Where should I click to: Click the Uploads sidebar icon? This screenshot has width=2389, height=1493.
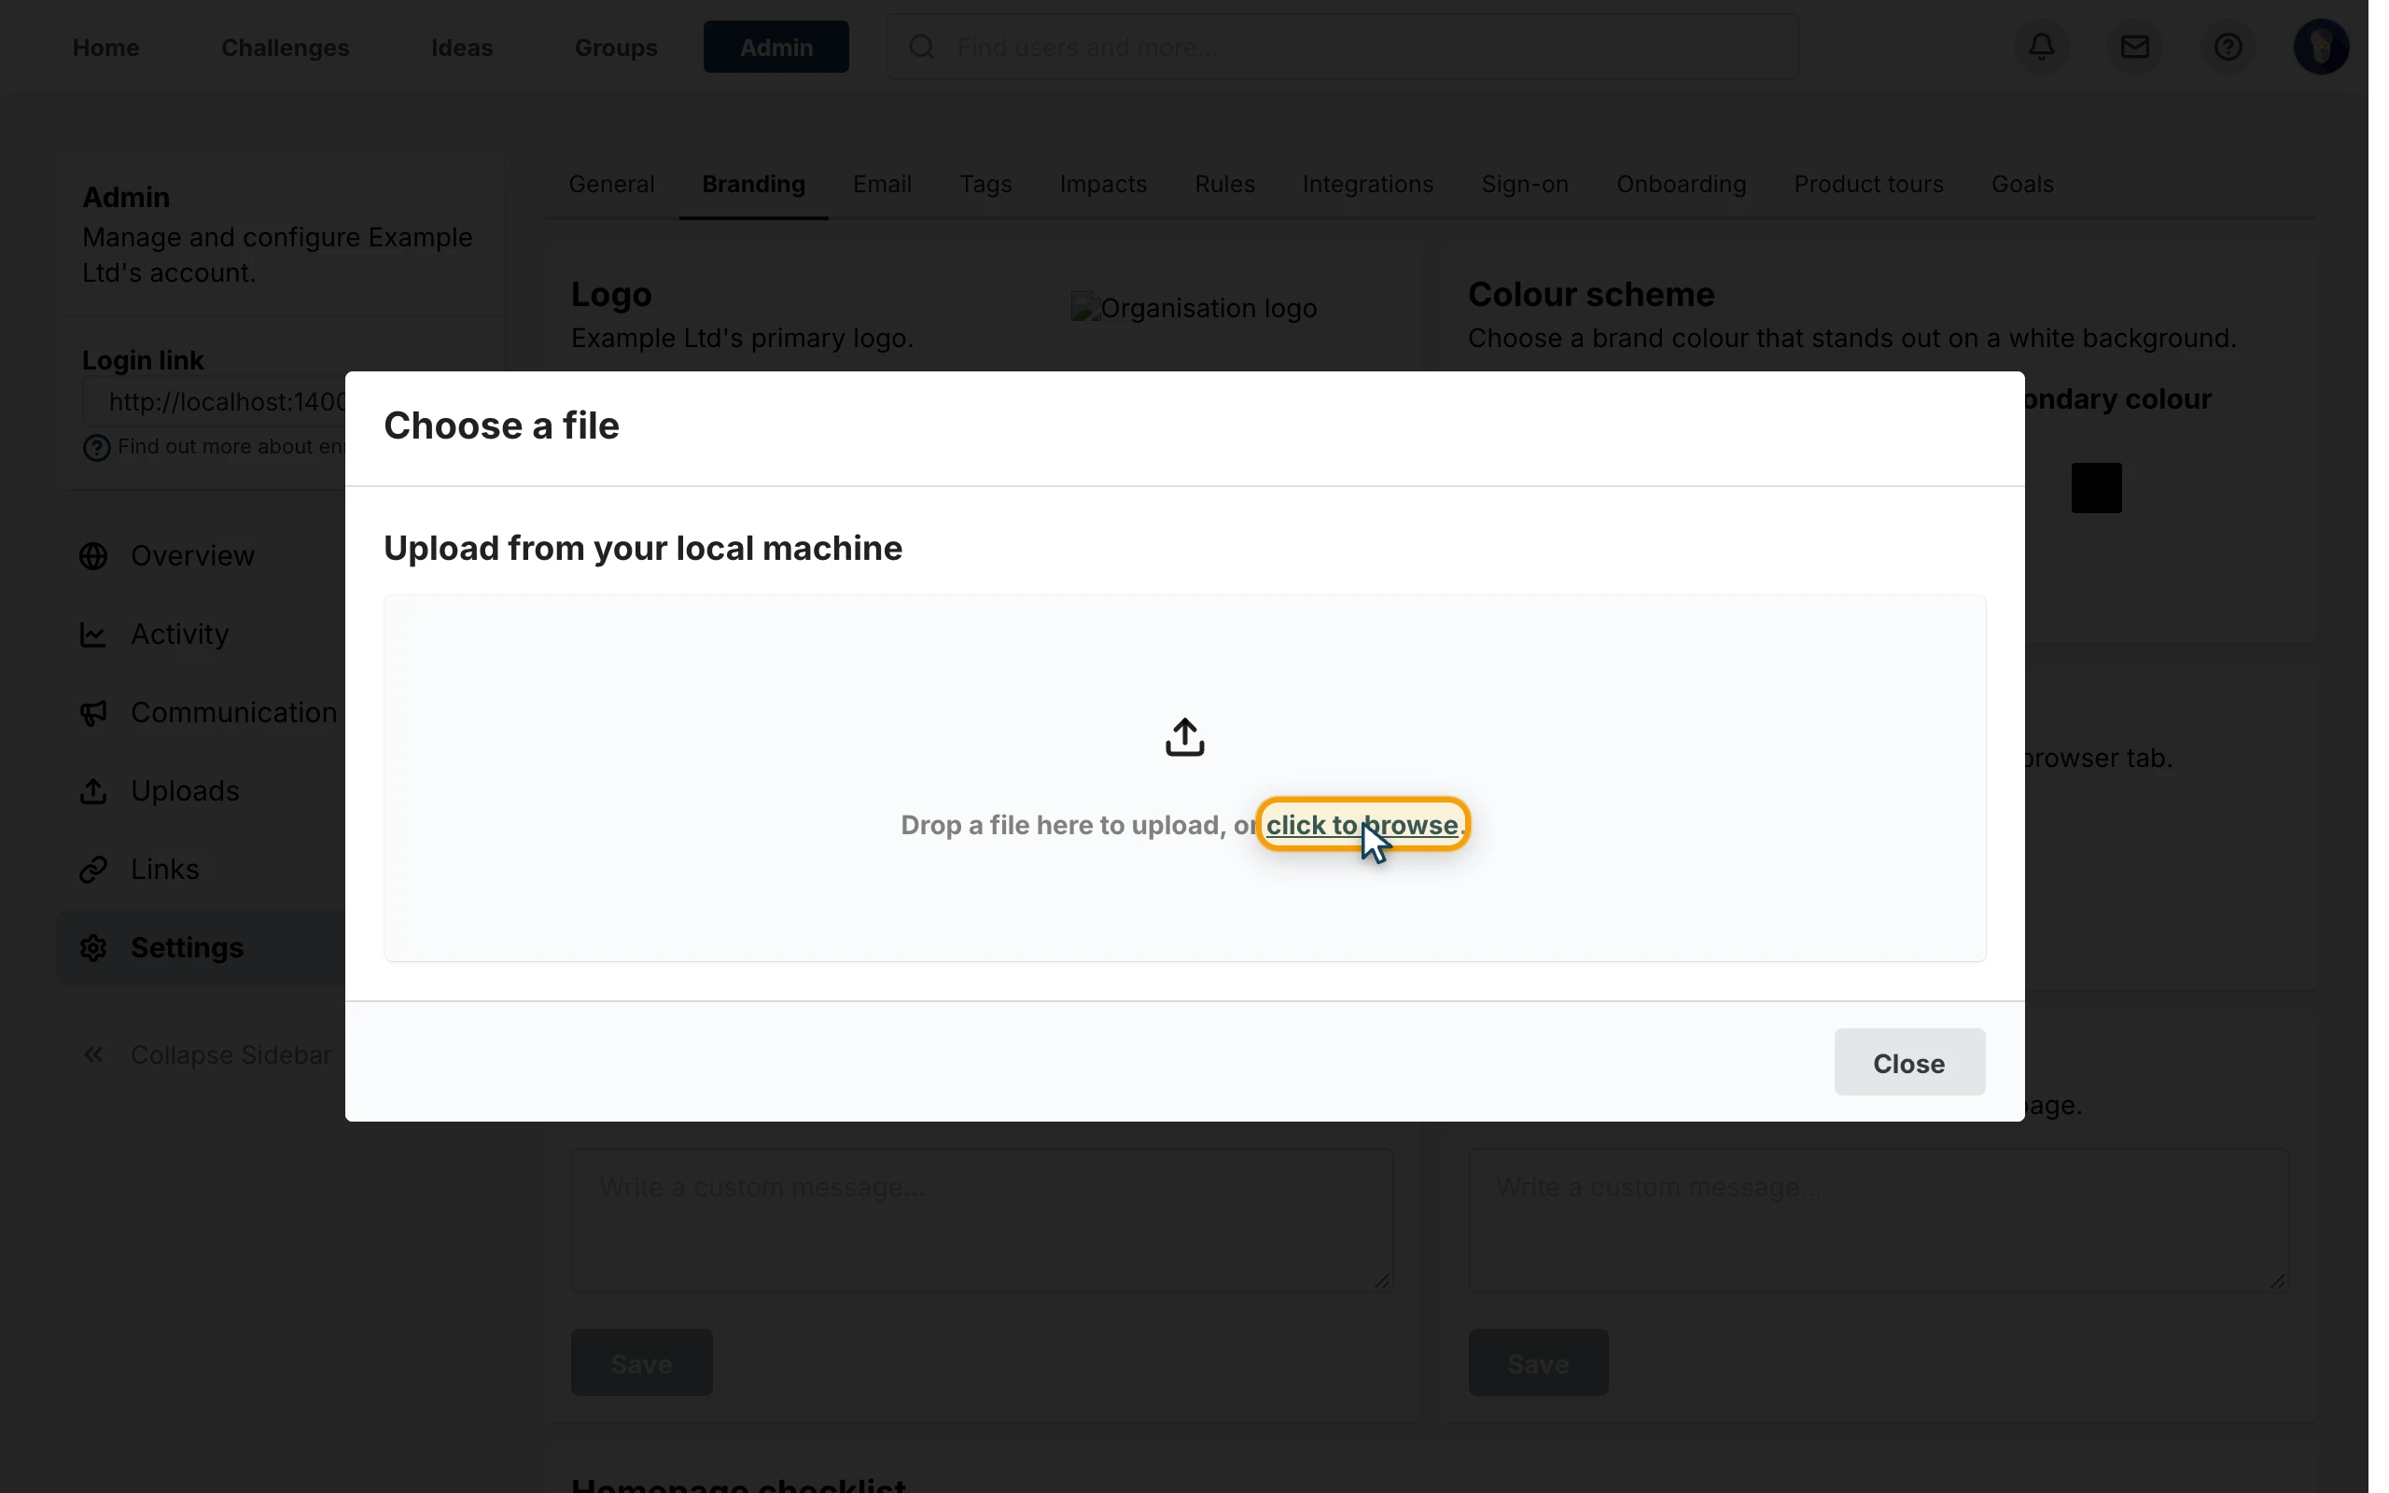point(93,791)
